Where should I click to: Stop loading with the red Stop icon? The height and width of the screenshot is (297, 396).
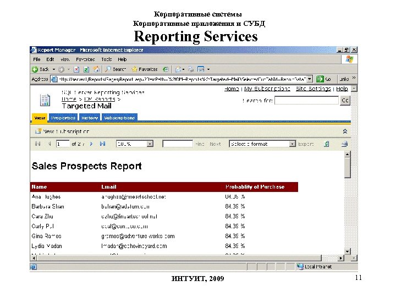click(76, 69)
